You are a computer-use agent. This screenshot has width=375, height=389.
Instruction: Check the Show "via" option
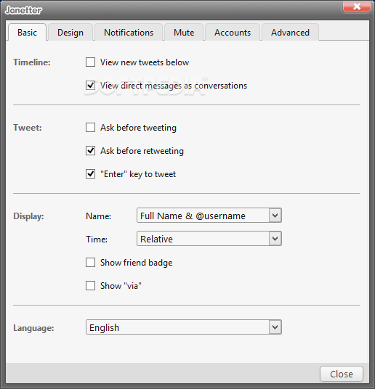click(x=90, y=285)
